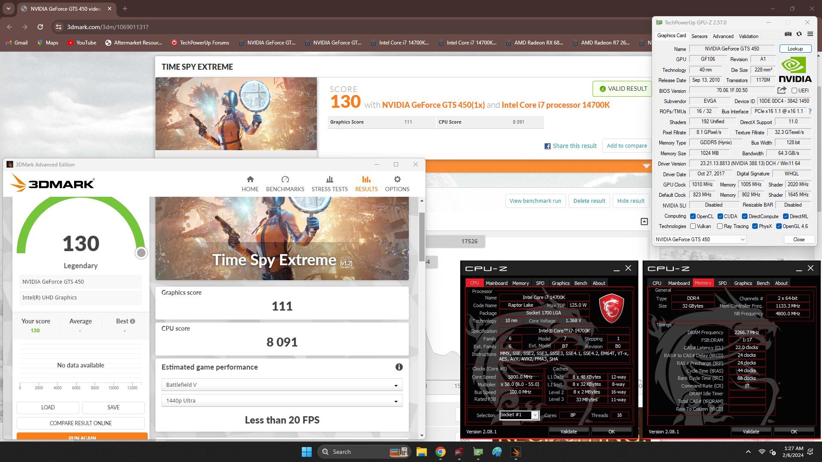Click collapse icon on webpage chart panel
This screenshot has height=462, width=822.
[644, 222]
